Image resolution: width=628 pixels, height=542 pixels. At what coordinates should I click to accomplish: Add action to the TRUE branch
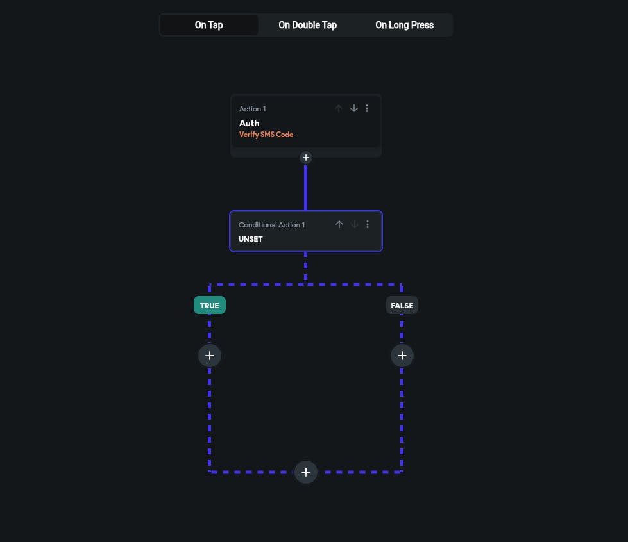(210, 356)
